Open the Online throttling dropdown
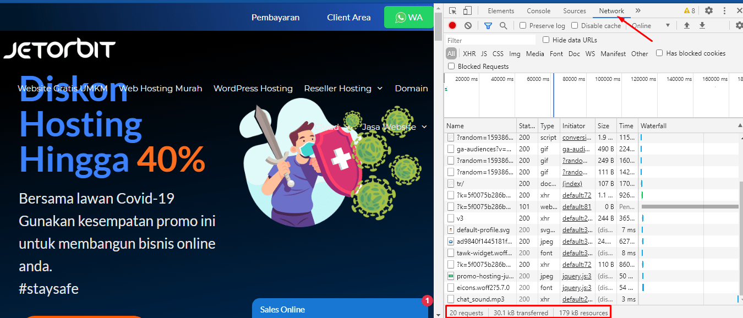This screenshot has height=318, width=743. 651,25
